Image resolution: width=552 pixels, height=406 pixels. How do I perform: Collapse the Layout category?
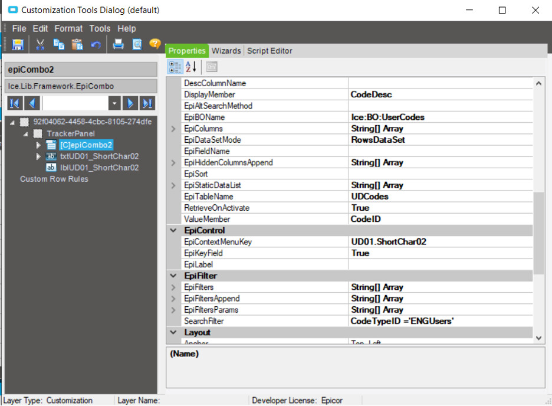(173, 332)
